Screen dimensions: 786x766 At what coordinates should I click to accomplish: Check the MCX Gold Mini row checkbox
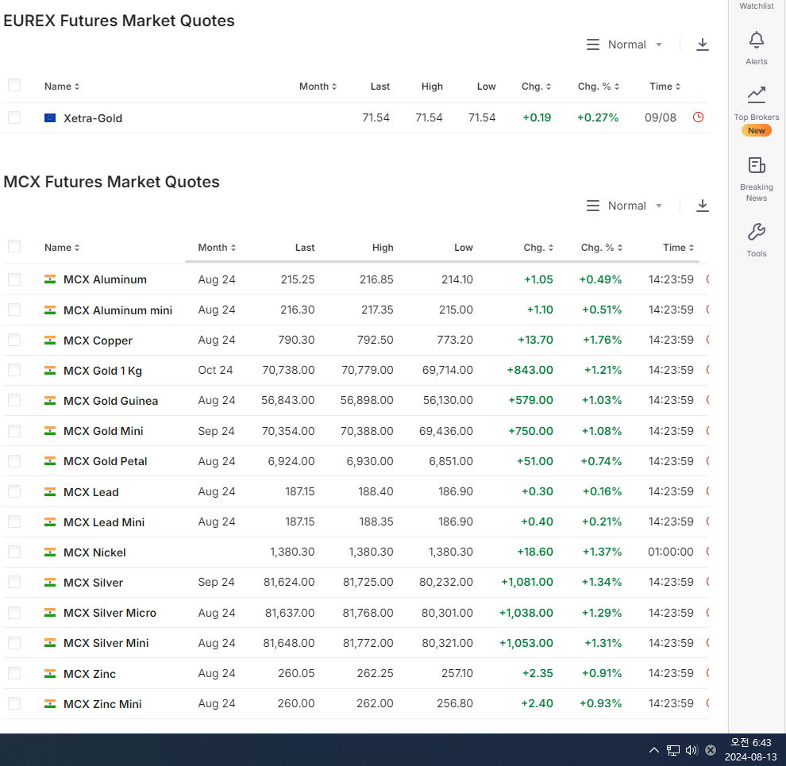[x=14, y=430]
